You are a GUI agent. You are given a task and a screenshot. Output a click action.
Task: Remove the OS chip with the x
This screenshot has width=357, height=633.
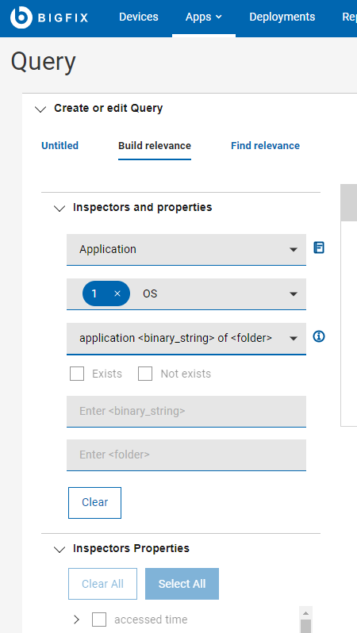tap(117, 293)
